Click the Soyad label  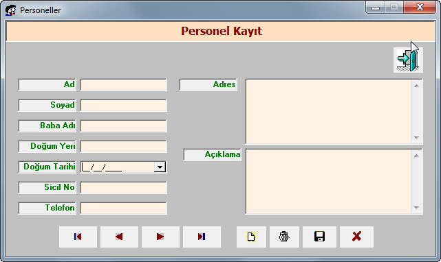47,105
